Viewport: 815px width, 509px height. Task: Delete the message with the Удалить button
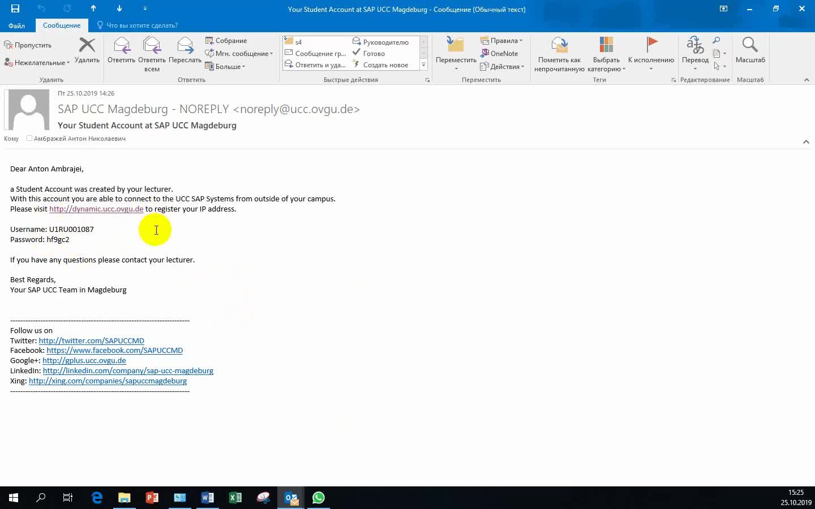click(x=87, y=50)
